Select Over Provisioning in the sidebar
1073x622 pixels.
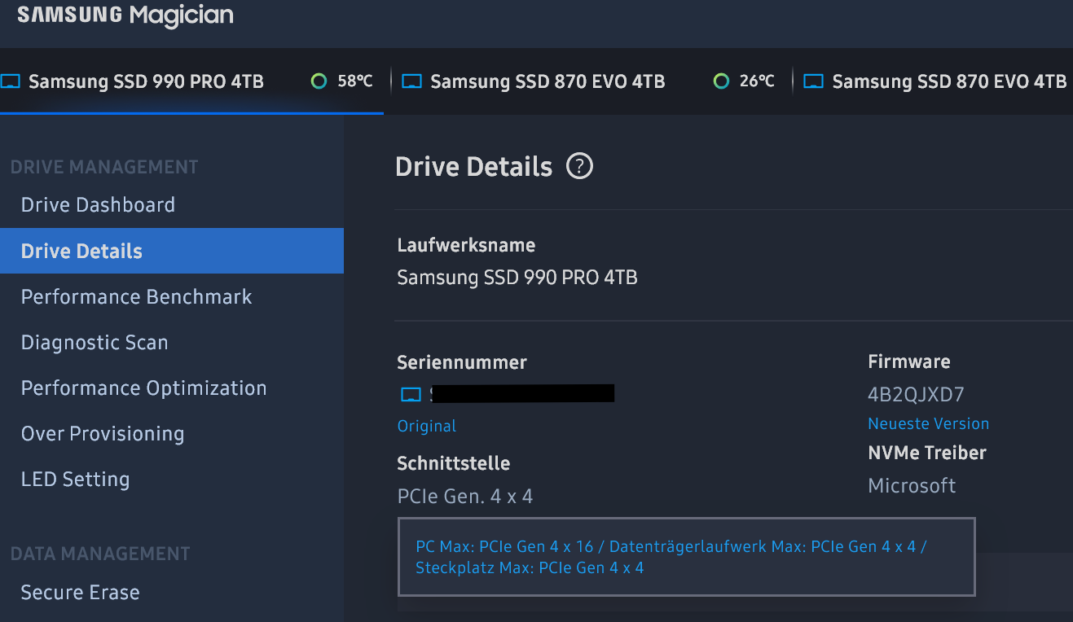click(103, 434)
